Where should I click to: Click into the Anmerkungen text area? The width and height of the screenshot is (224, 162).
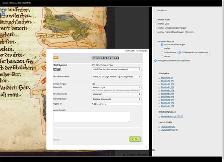pos(92,117)
